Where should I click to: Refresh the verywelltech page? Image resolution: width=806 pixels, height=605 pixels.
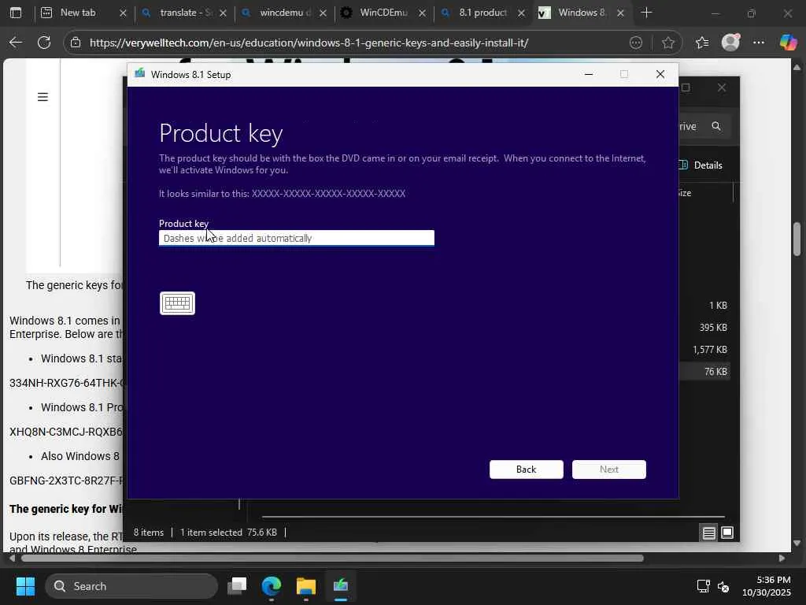[x=44, y=43]
